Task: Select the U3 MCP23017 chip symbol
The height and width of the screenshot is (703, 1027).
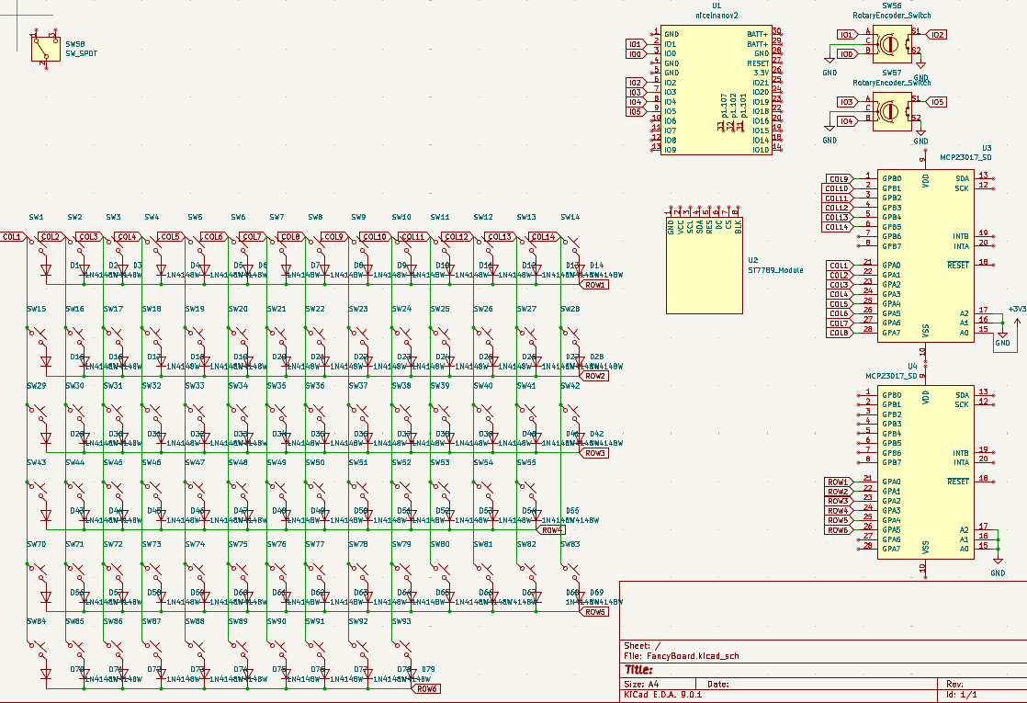Action: point(924,255)
